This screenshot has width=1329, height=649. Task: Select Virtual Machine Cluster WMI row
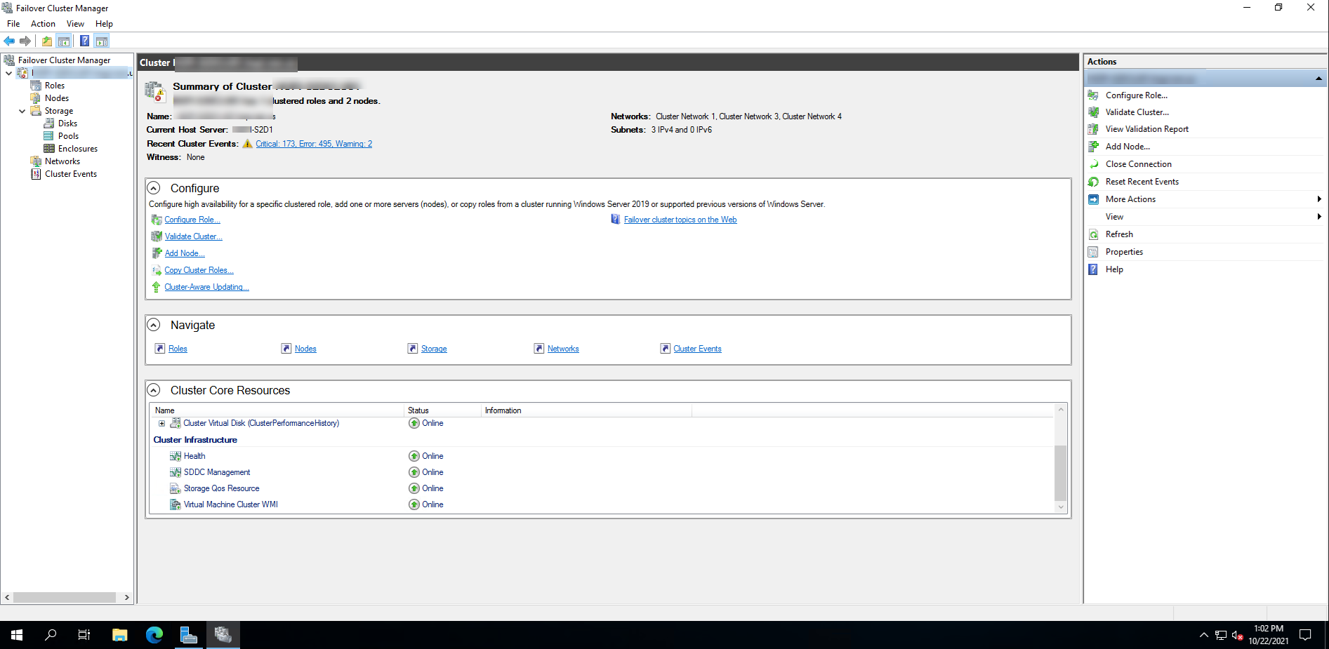602,504
